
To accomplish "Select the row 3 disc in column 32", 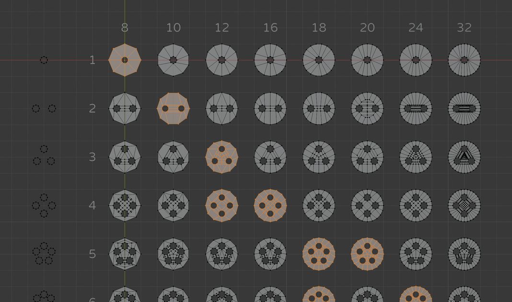I will (464, 157).
